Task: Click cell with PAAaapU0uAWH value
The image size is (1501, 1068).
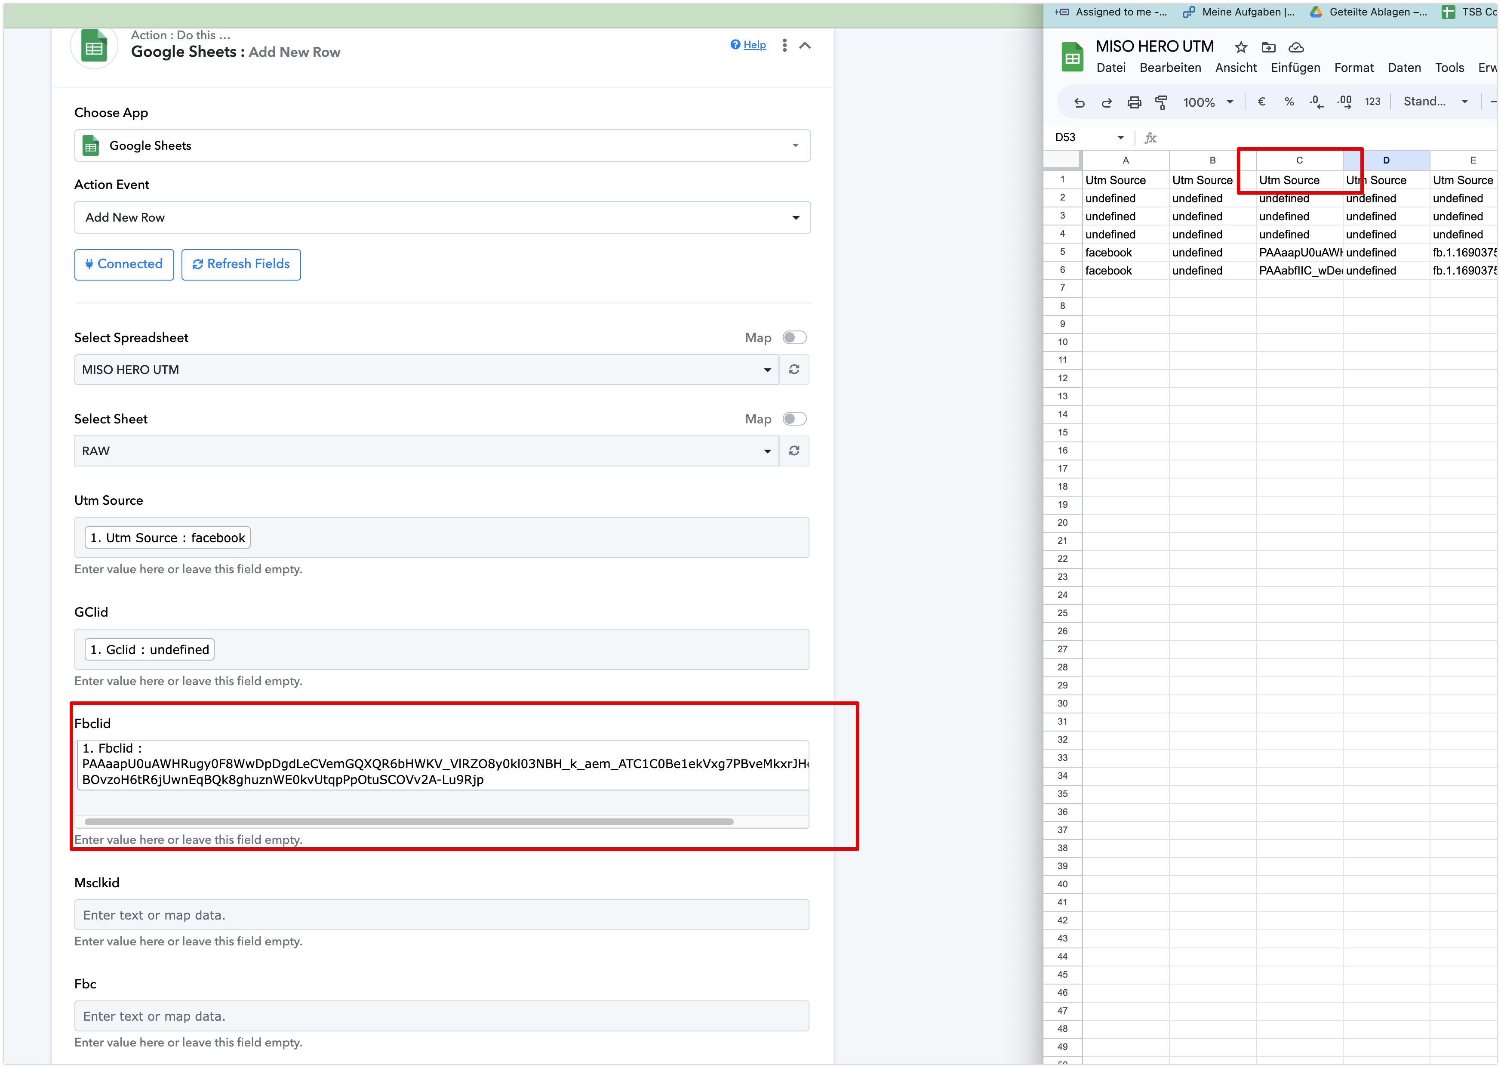Action: [x=1299, y=253]
